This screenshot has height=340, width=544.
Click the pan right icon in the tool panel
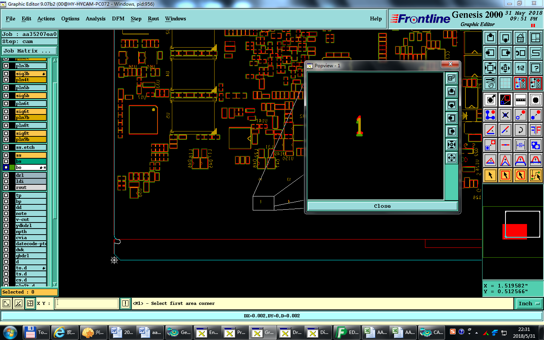[x=505, y=53]
